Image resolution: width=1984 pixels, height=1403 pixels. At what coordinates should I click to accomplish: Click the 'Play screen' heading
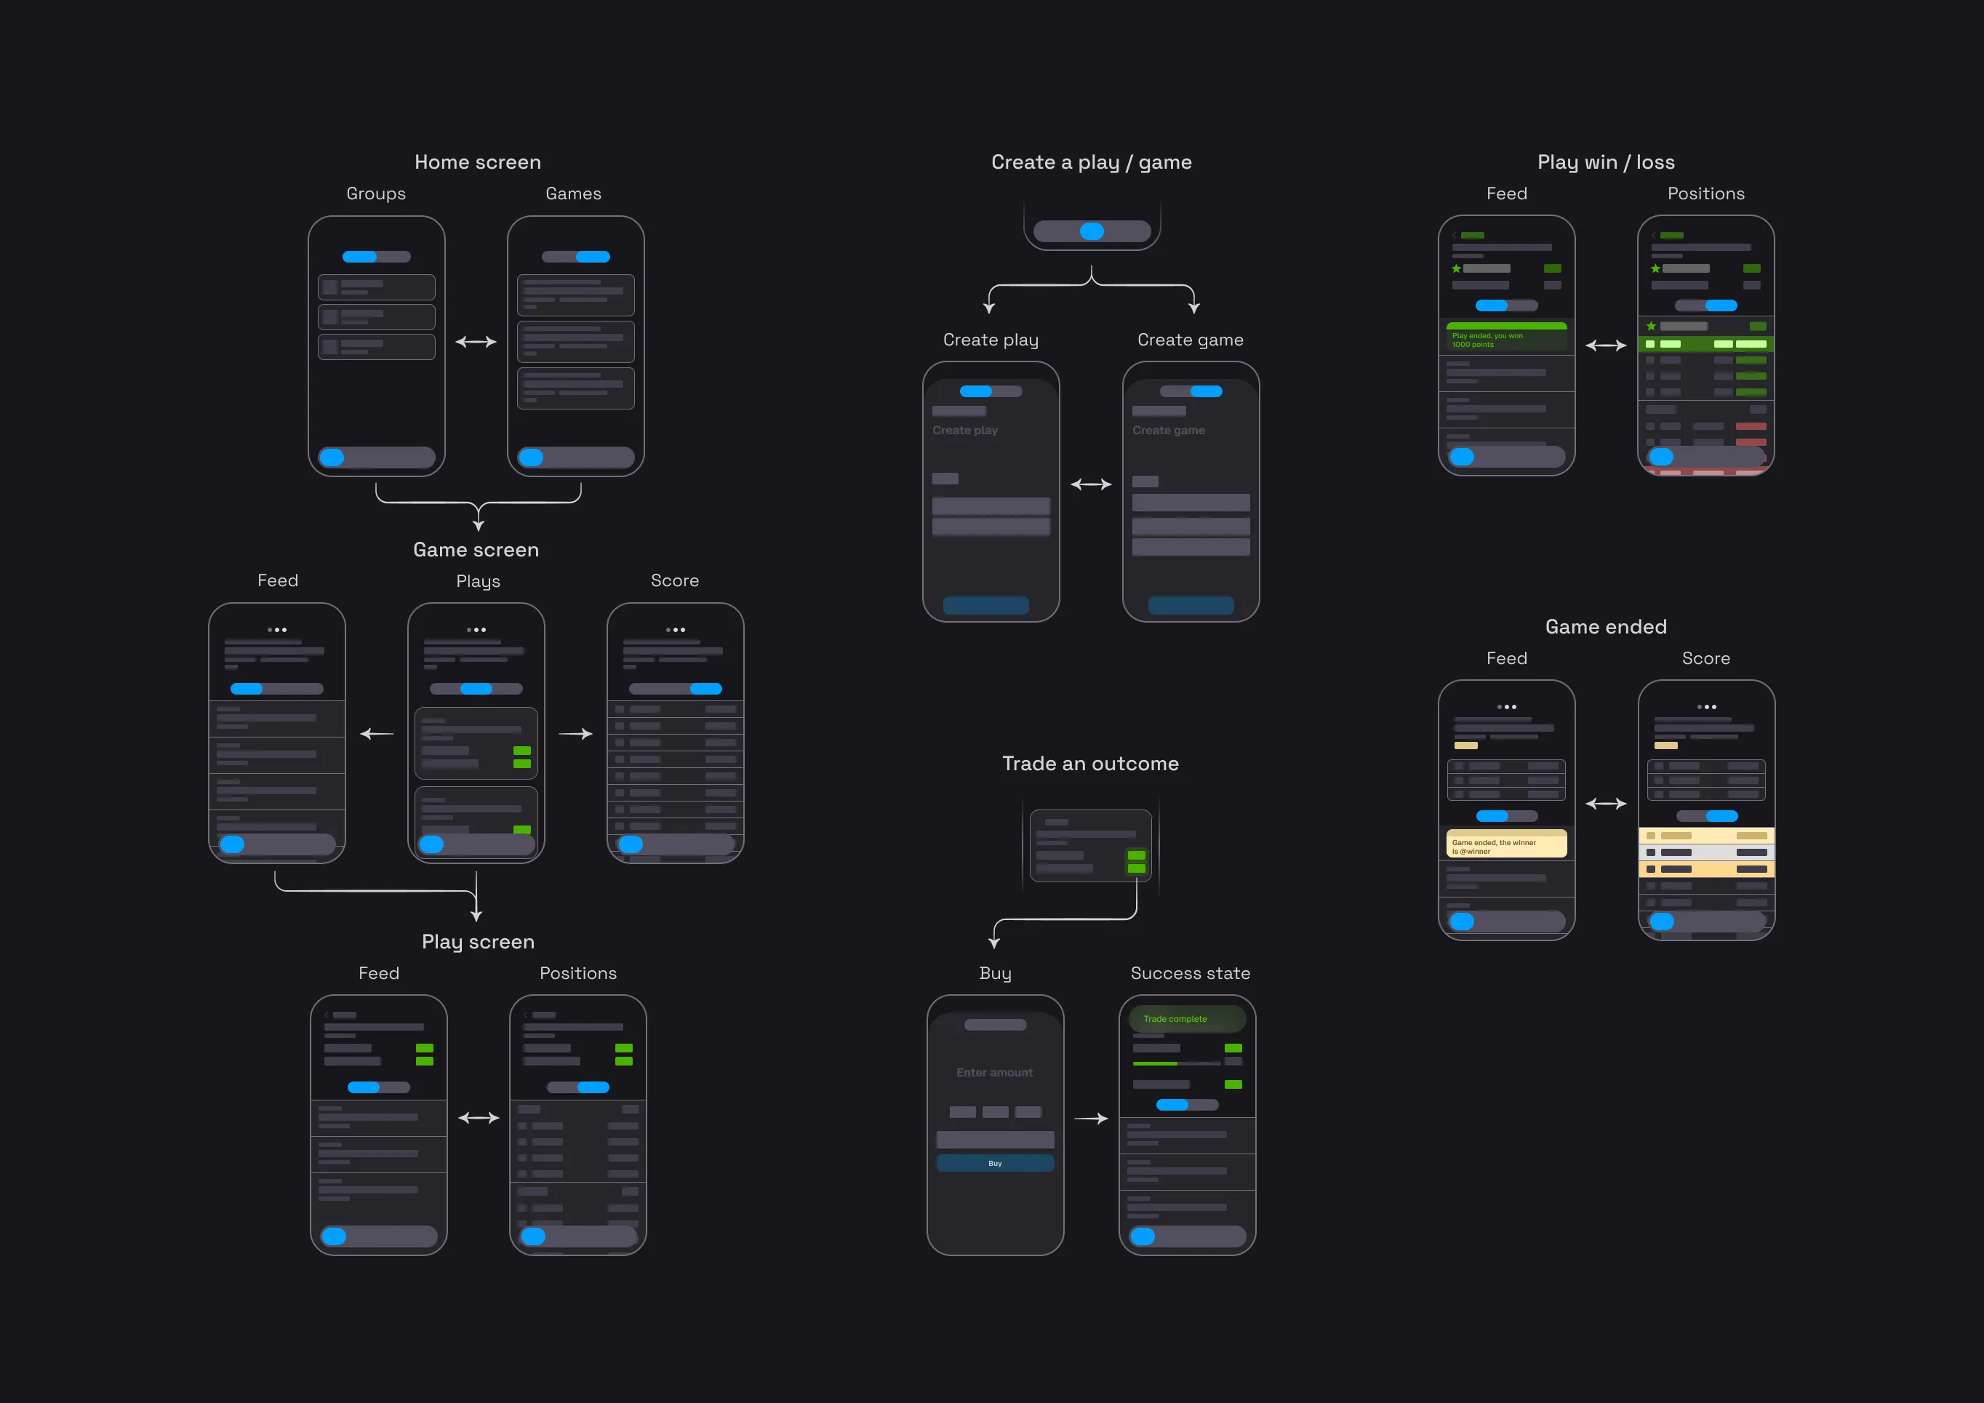point(478,942)
